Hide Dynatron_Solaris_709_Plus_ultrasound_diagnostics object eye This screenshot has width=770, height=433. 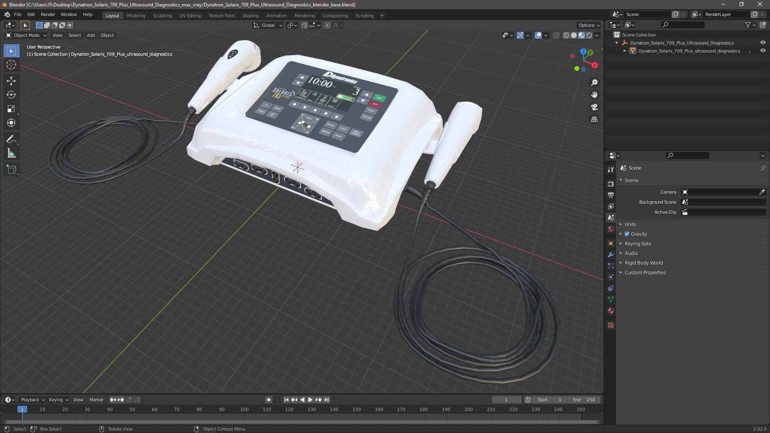click(x=763, y=51)
